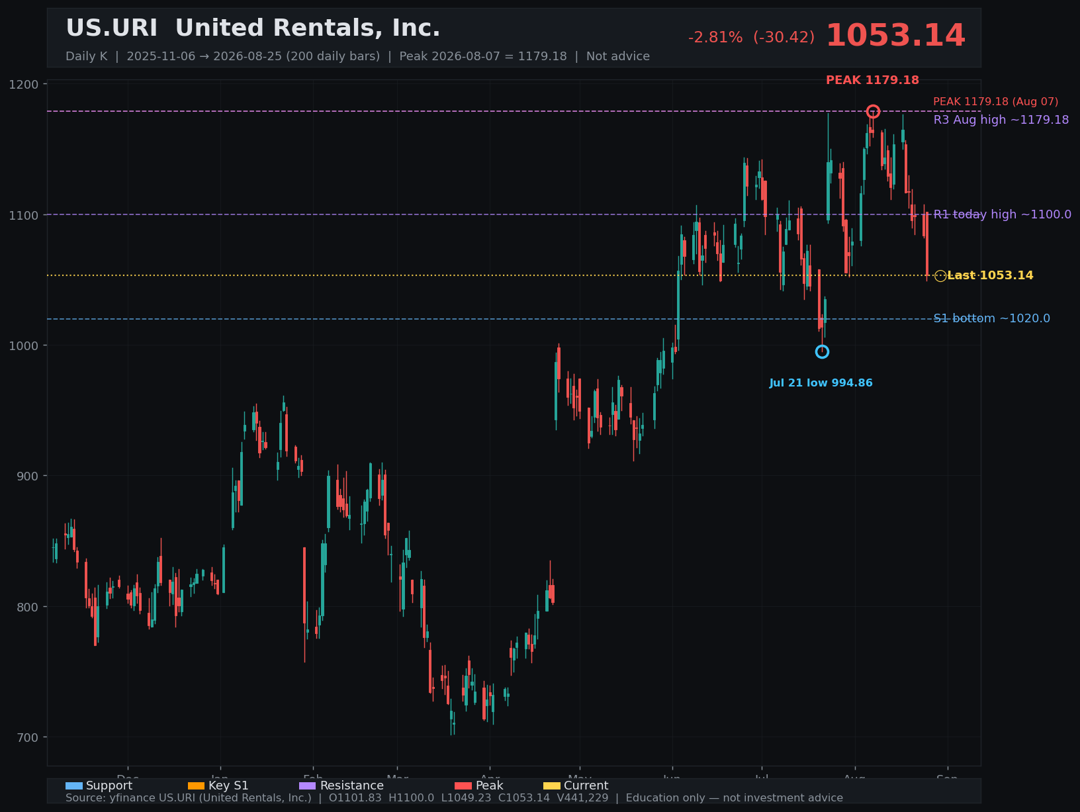Click the large 1053.14 price in header

[x=895, y=36]
